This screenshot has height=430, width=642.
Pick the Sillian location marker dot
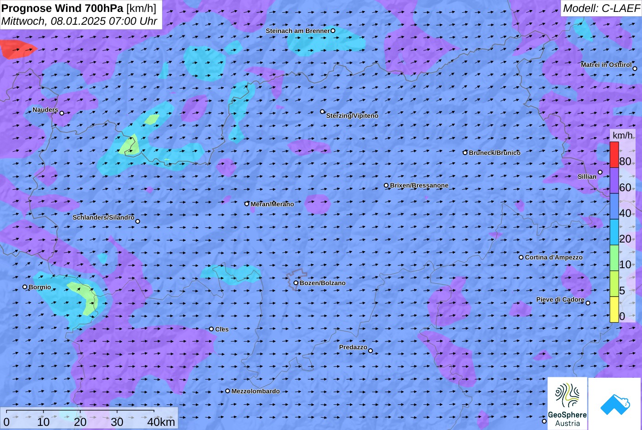coord(600,172)
